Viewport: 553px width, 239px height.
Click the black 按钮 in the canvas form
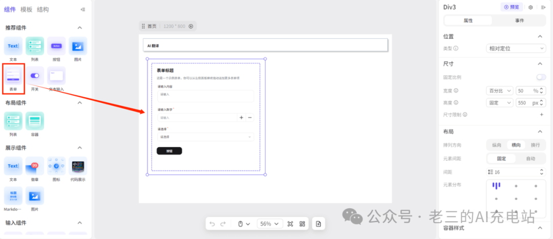pos(169,151)
